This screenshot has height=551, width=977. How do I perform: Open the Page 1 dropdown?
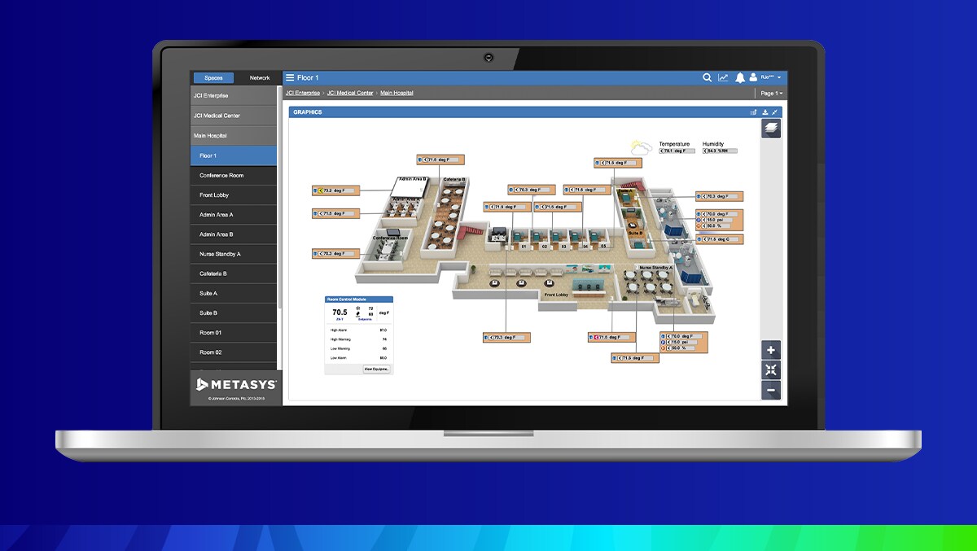point(771,94)
